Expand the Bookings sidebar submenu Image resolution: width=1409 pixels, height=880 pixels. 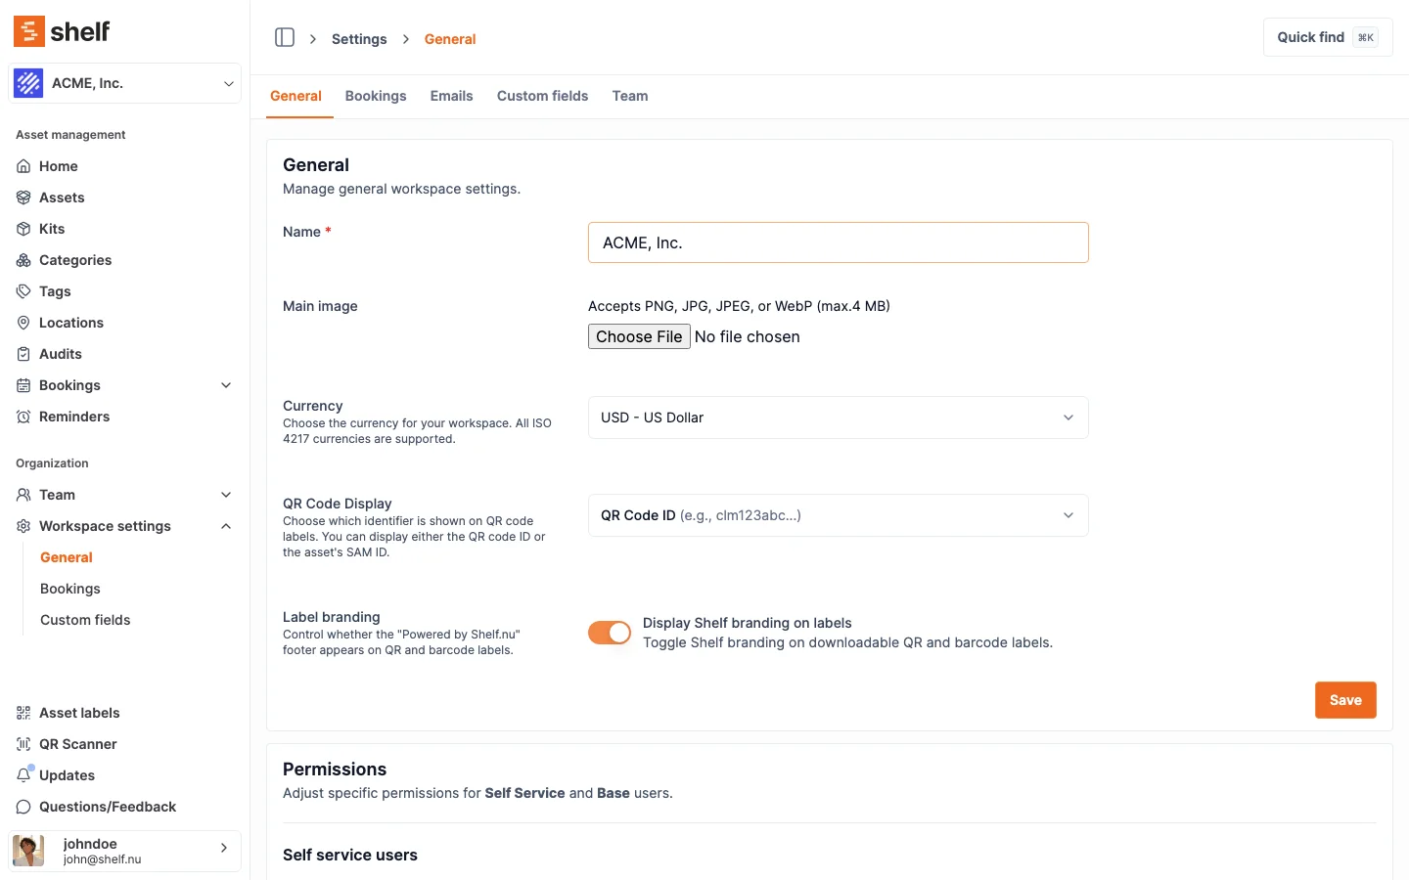click(x=226, y=385)
